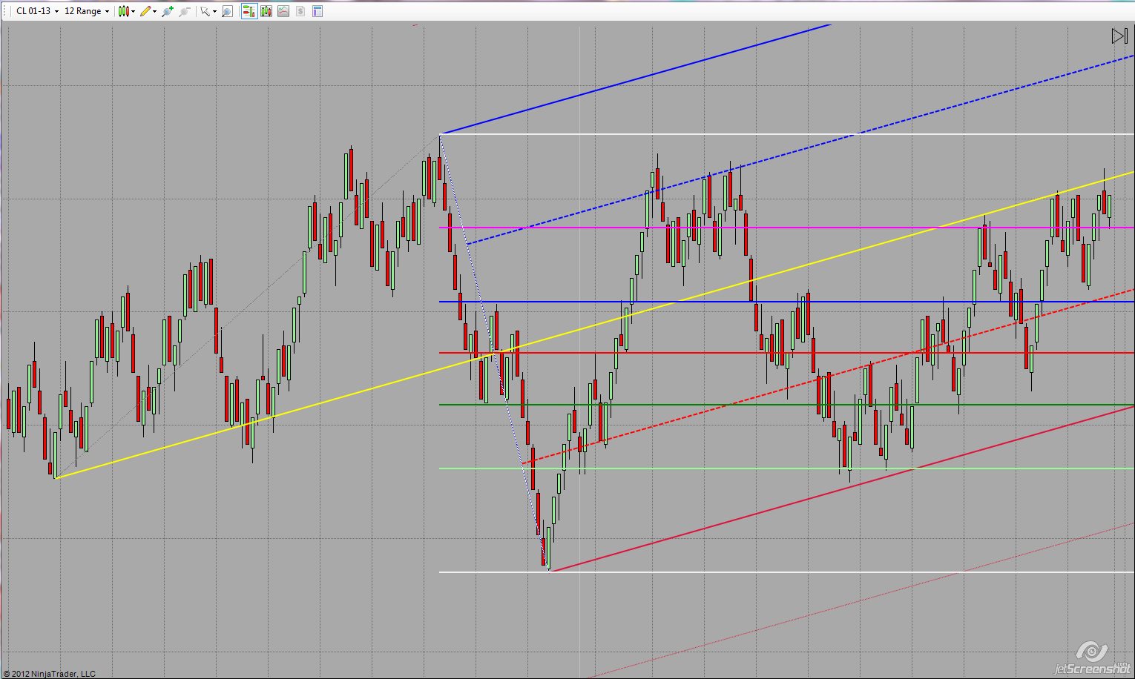Click the candlestick chart style icon
The height and width of the screenshot is (679, 1135).
point(123,11)
